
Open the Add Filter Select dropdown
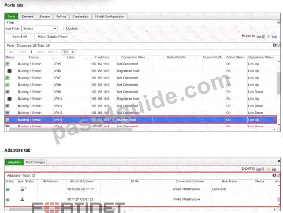point(39,28)
